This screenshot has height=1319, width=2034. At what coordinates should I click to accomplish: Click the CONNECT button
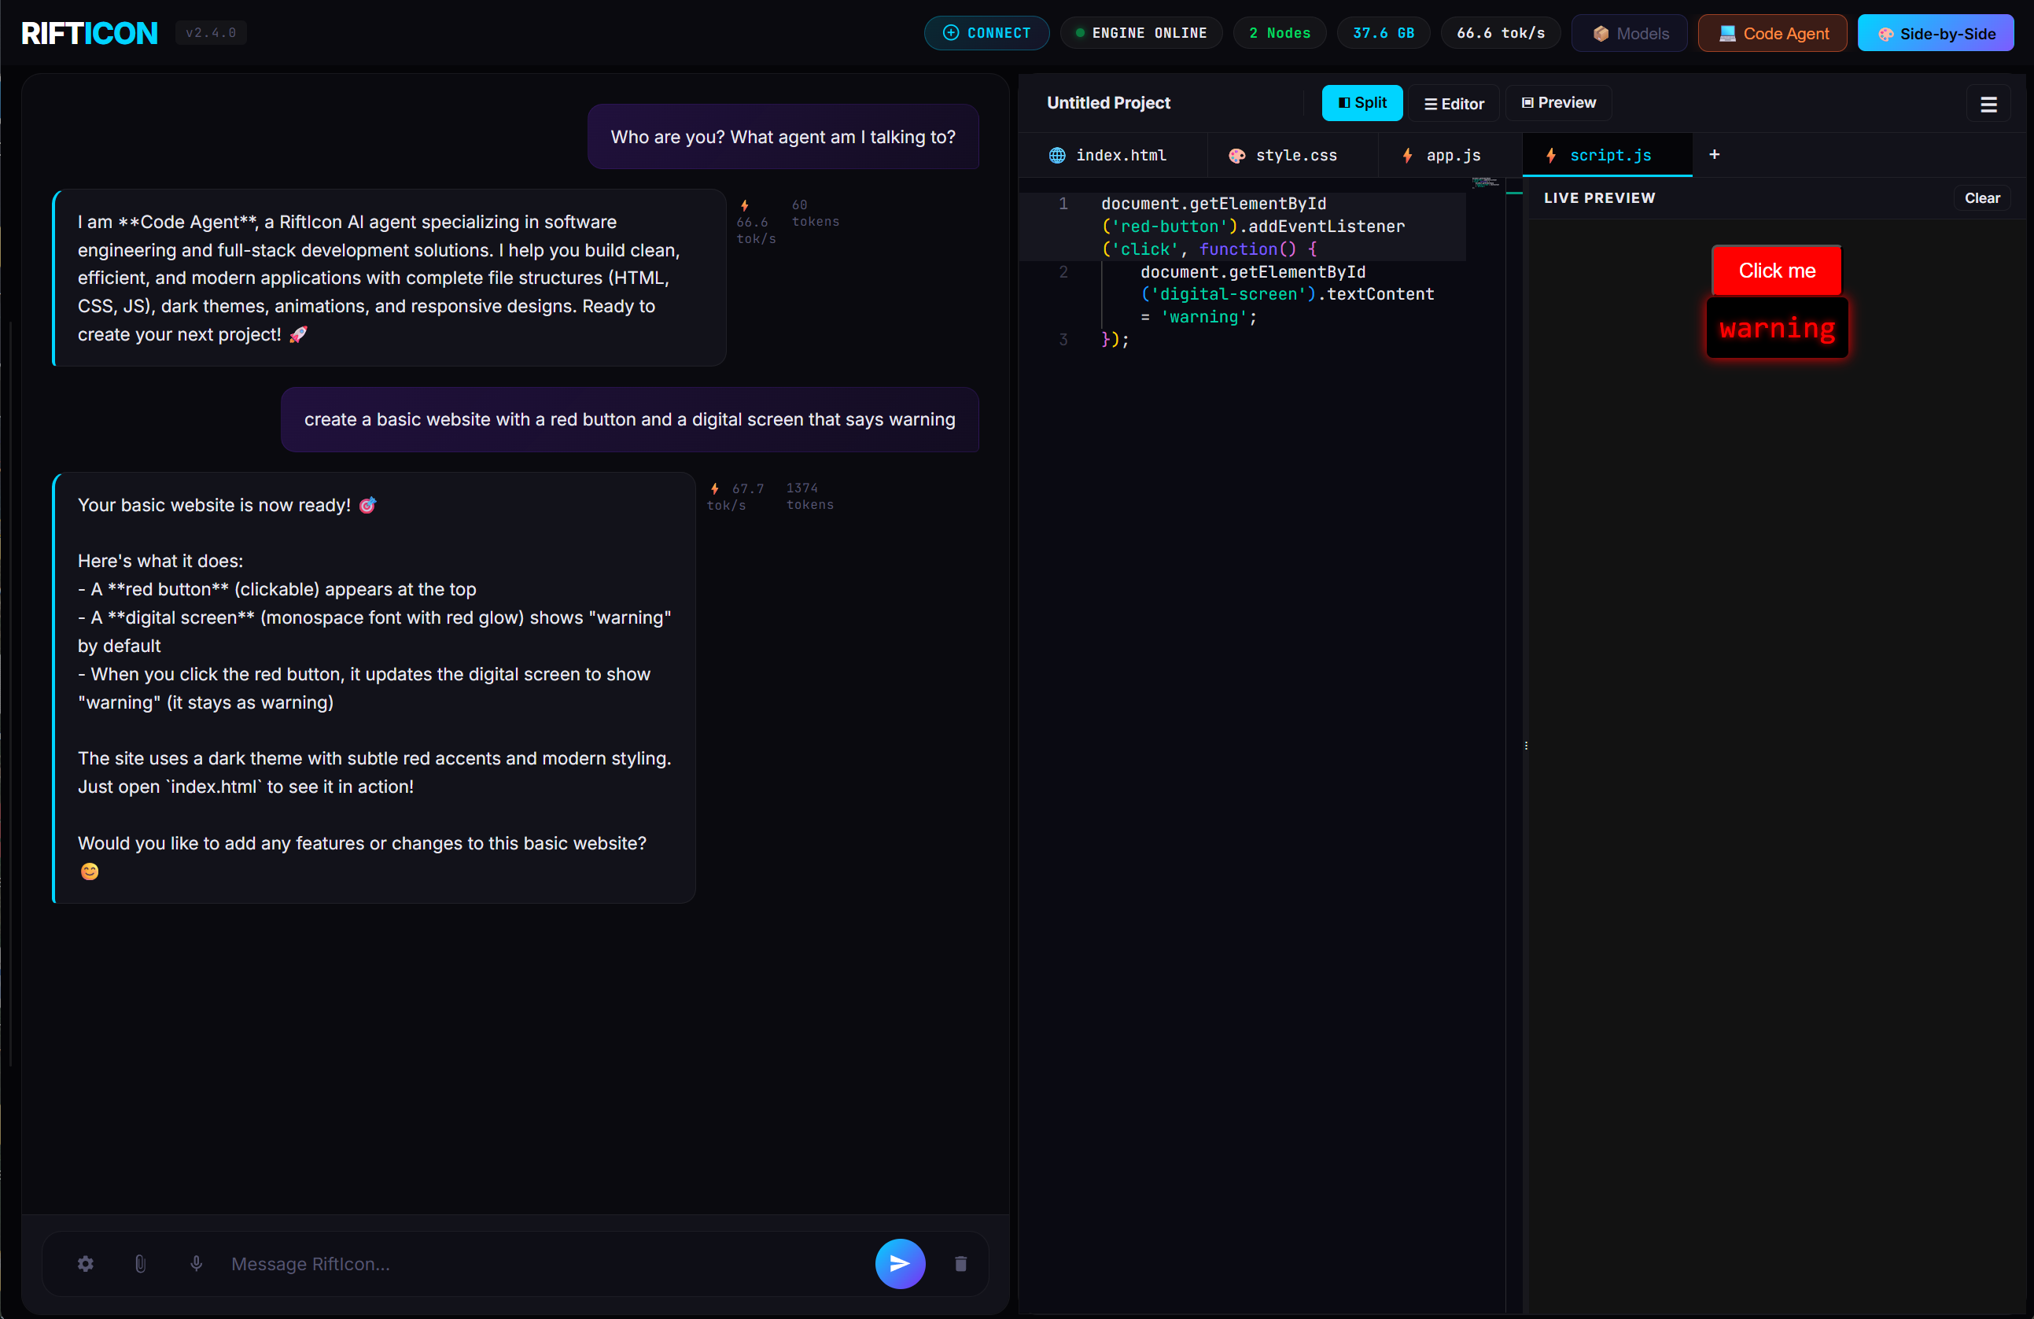point(986,32)
